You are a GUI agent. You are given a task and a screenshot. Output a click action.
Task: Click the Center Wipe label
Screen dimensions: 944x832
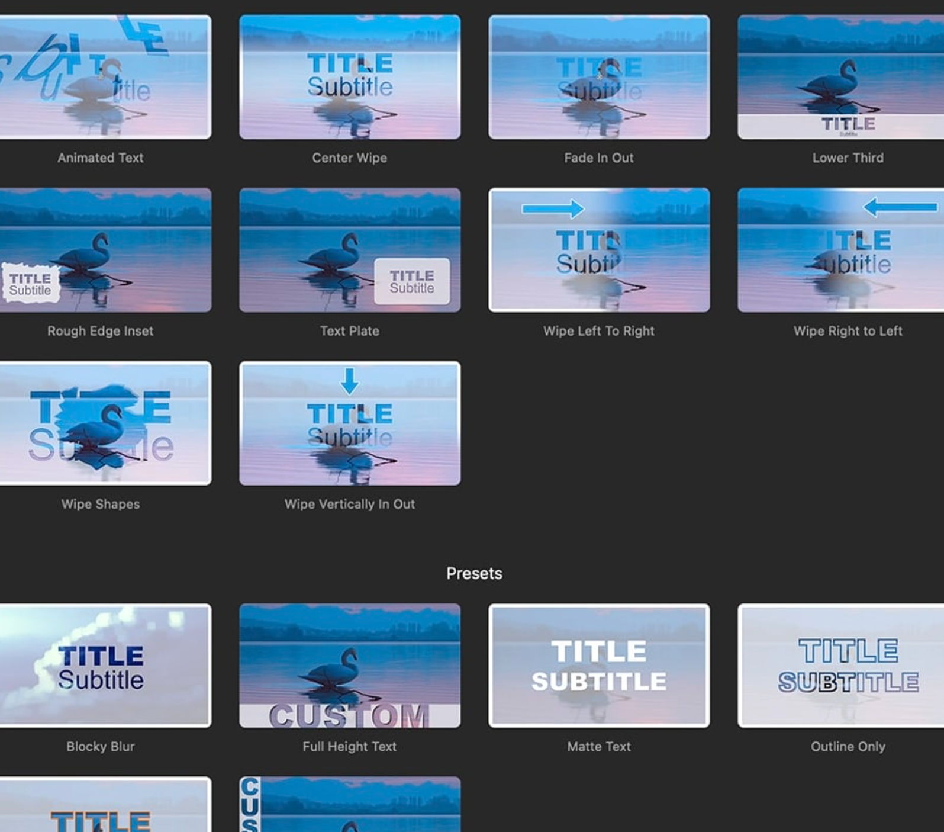[x=350, y=158]
